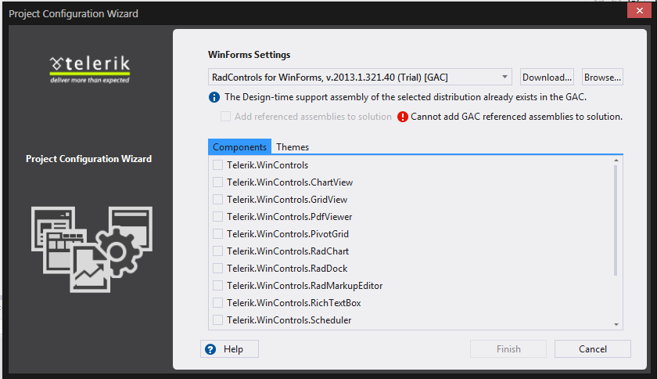The height and width of the screenshot is (379, 657).
Task: Enable the Telerik.WinControls.ChartView component
Action: pos(218,182)
